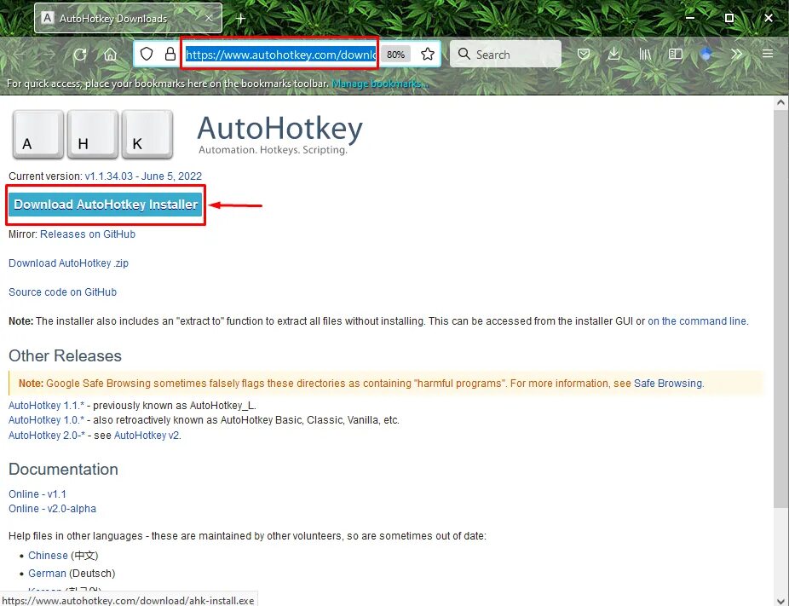The height and width of the screenshot is (606, 789).
Task: Click scrollbar up arrow
Action: (x=780, y=101)
